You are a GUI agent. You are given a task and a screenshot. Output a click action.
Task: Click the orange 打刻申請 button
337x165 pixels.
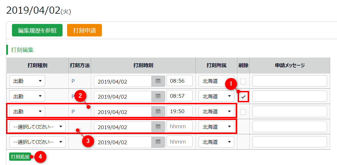(84, 30)
